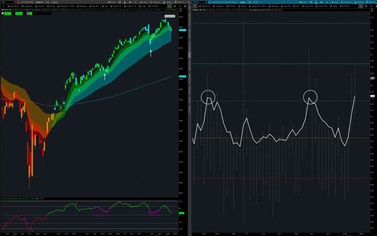
Task: Open the Studies menu on the left chart
Action: click(167, 2)
